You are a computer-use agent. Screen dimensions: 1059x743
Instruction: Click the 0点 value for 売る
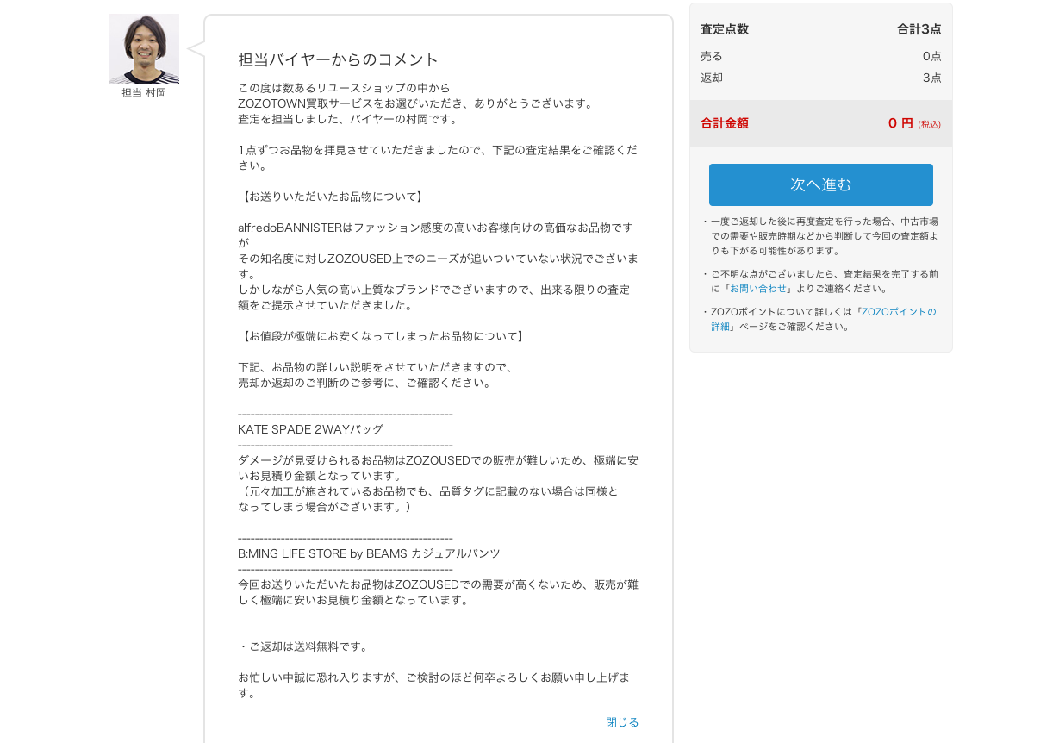pos(932,56)
